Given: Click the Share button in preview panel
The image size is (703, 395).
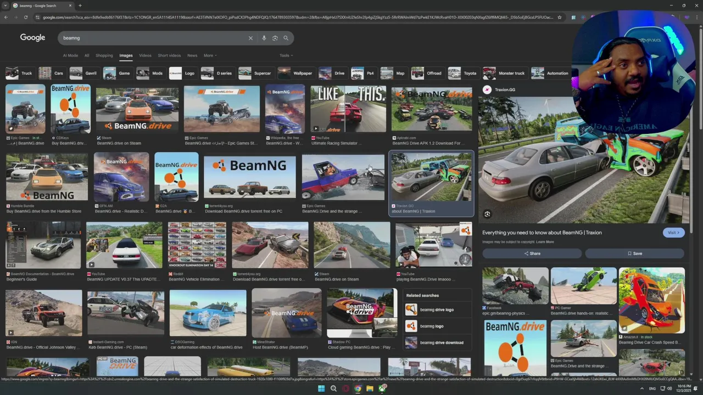Looking at the screenshot, I should tap(532, 253).
